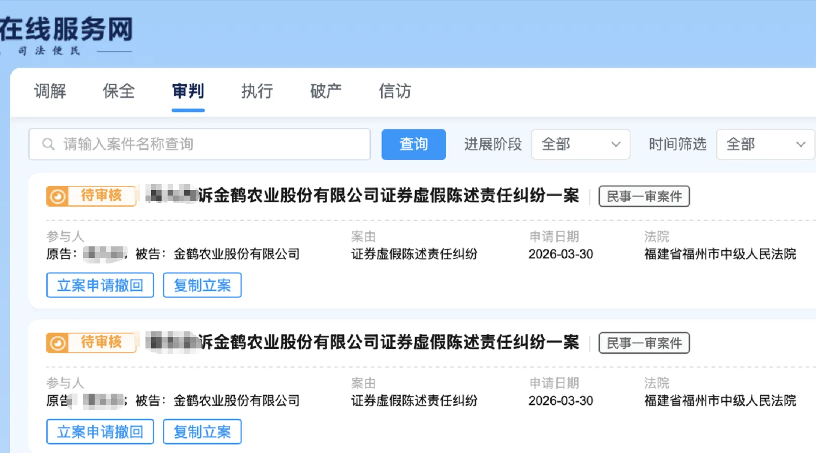
Task: Open the 进展阶段 filter dropdown
Action: click(x=580, y=144)
